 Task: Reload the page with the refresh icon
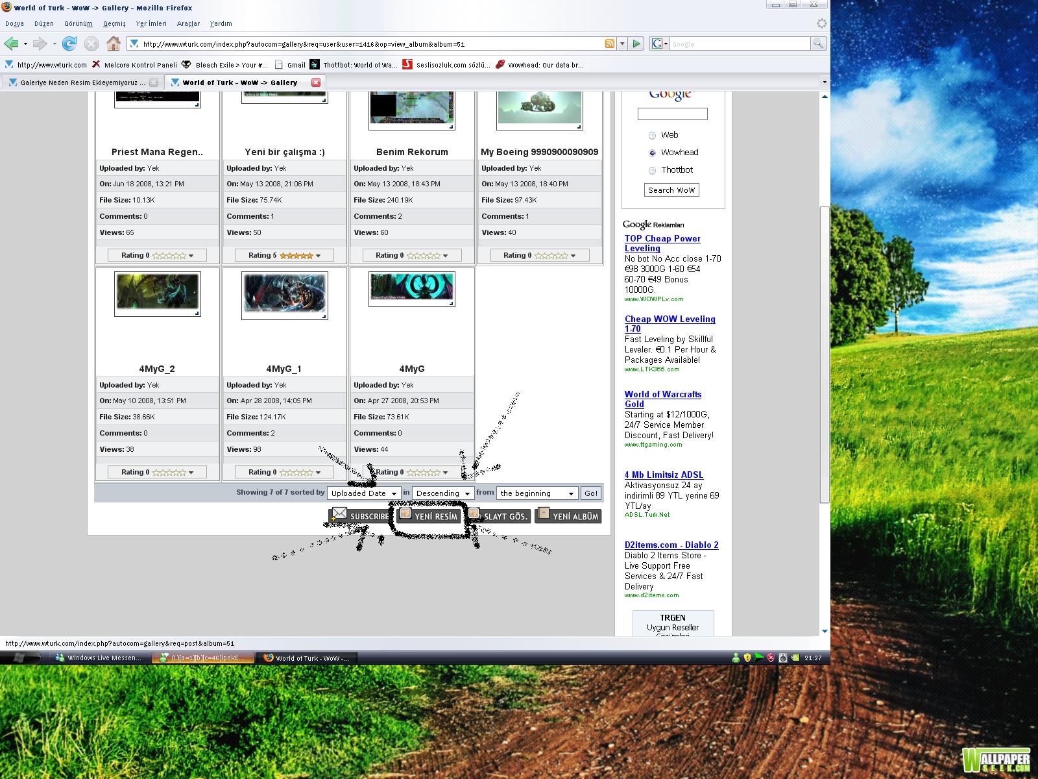[x=69, y=43]
